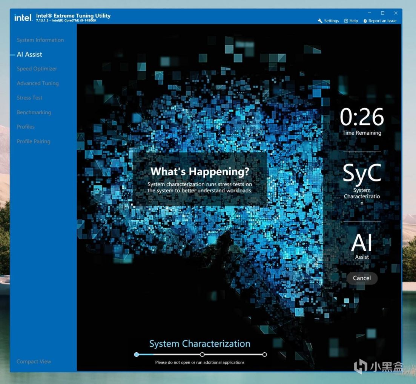Select AI Assist in the sidebar

(29, 54)
